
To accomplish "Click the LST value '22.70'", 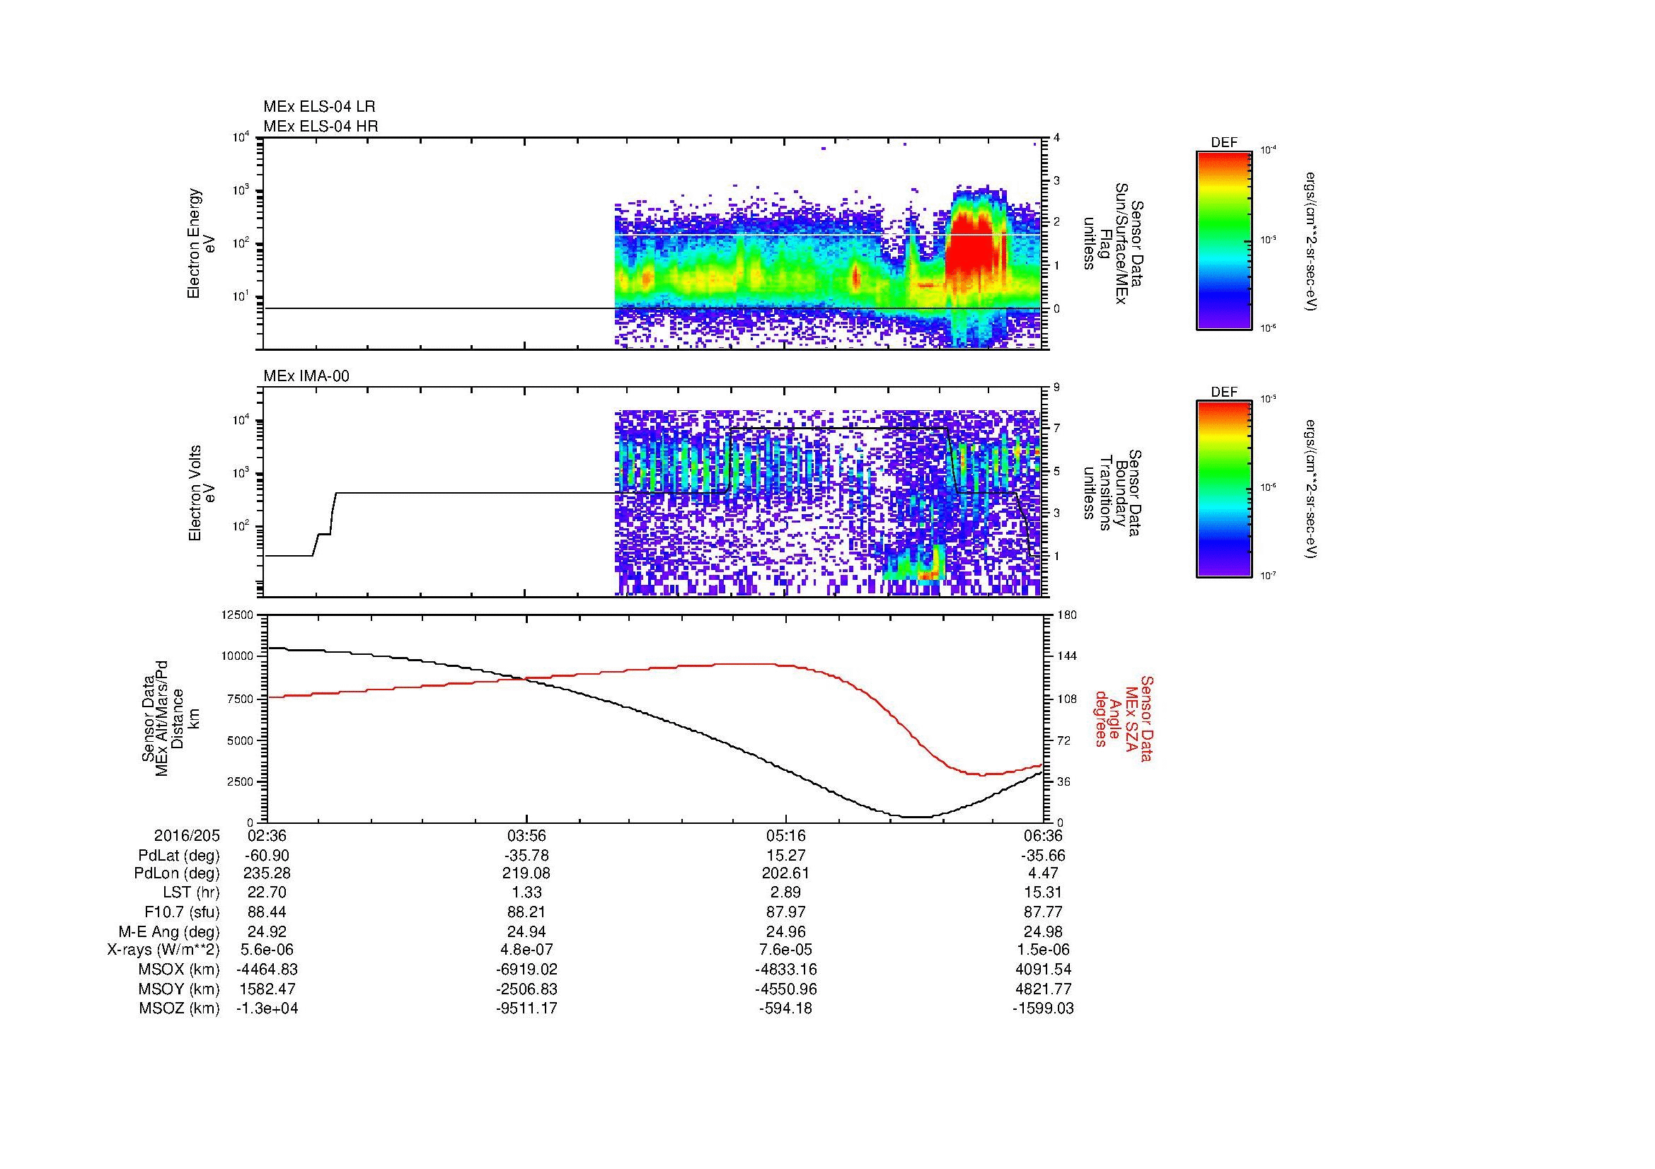I will click(267, 893).
